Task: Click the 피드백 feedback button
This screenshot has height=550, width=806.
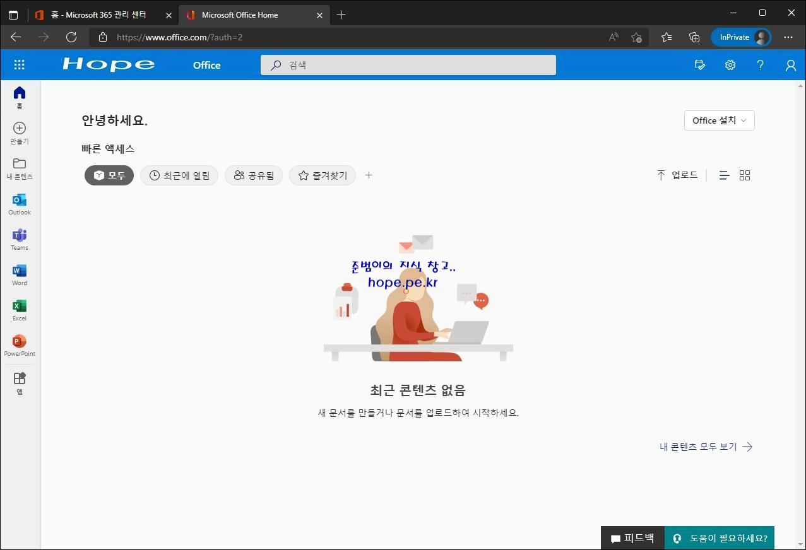Action: (x=632, y=538)
